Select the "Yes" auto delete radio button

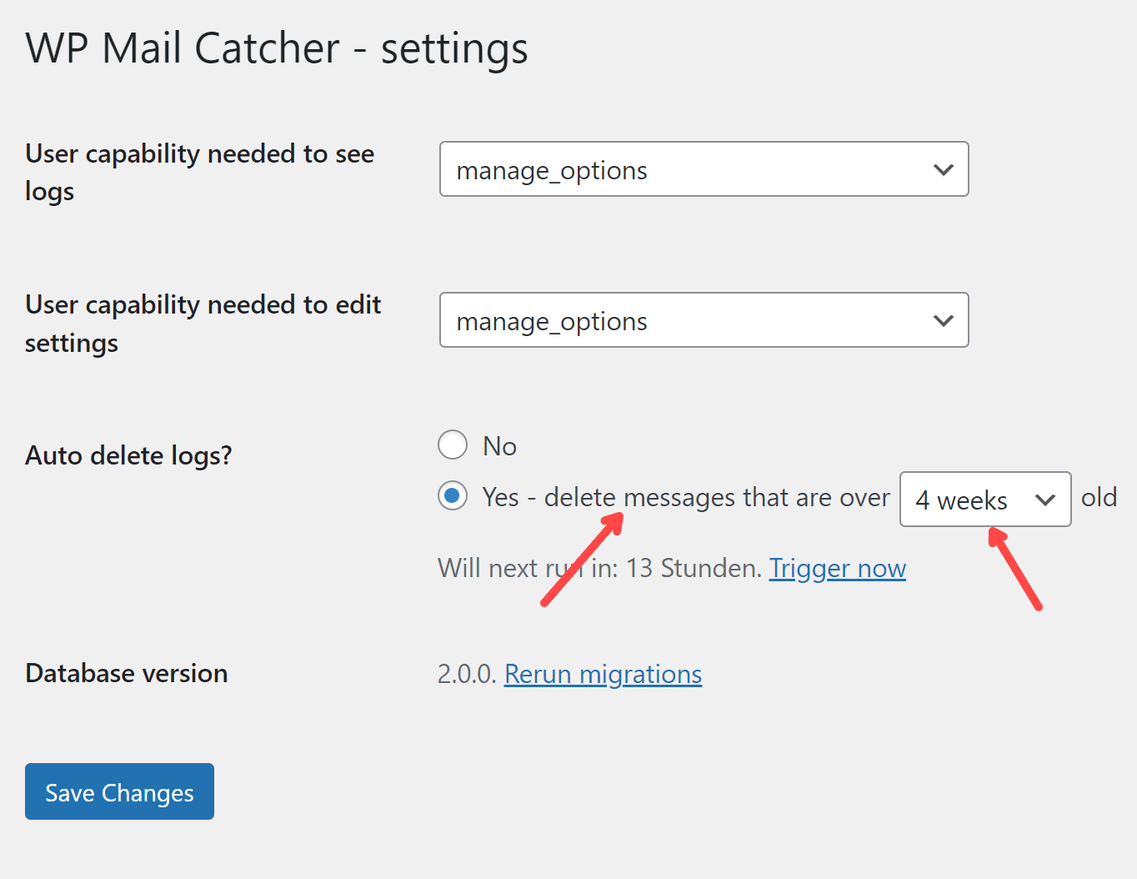point(453,496)
